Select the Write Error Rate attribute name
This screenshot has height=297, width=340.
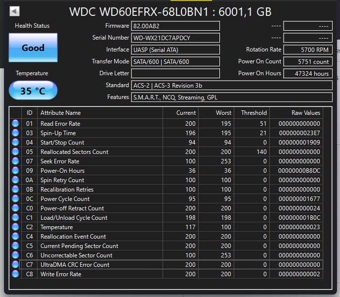(x=61, y=274)
